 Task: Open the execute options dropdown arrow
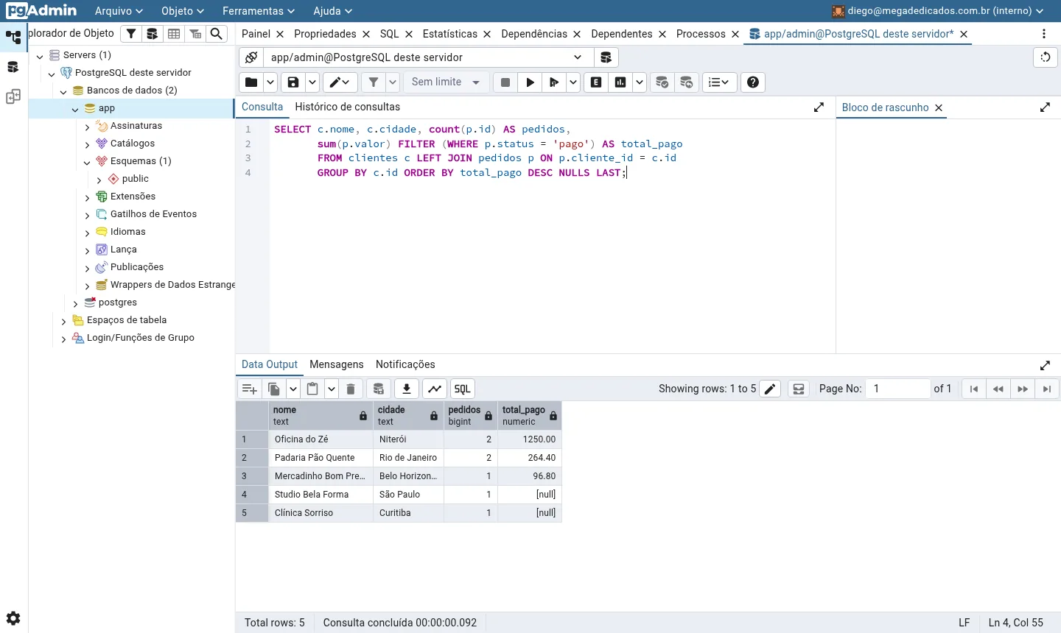(x=572, y=82)
